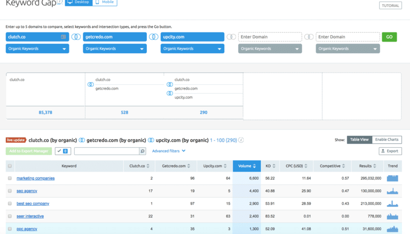Select the 290 shared keywords count
Viewport: 410px width, 234px height.
pyautogui.click(x=203, y=112)
